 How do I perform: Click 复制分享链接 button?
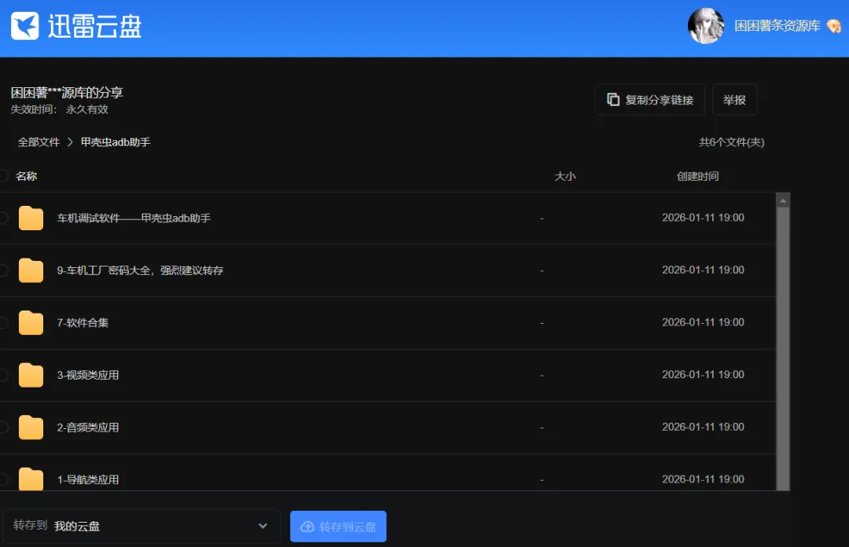pos(650,100)
